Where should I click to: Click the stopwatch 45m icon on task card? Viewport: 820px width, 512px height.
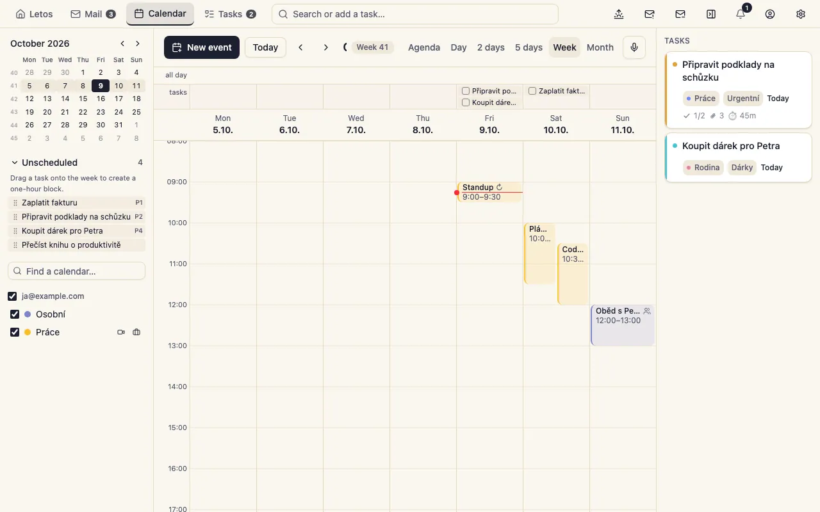point(733,116)
